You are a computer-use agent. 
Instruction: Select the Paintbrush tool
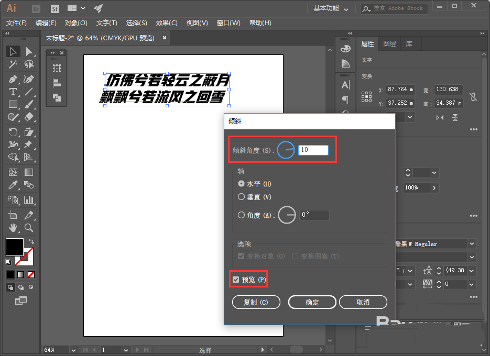29,104
